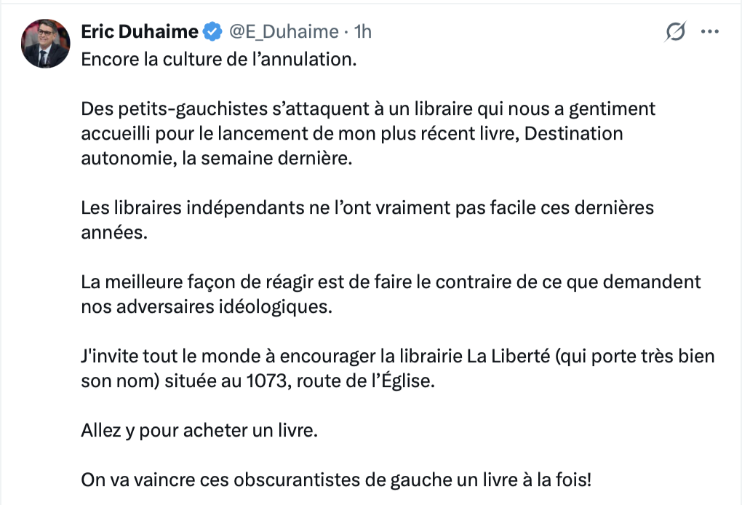Open the three-dot More options menu
This screenshot has height=505, width=742.
pos(709,31)
